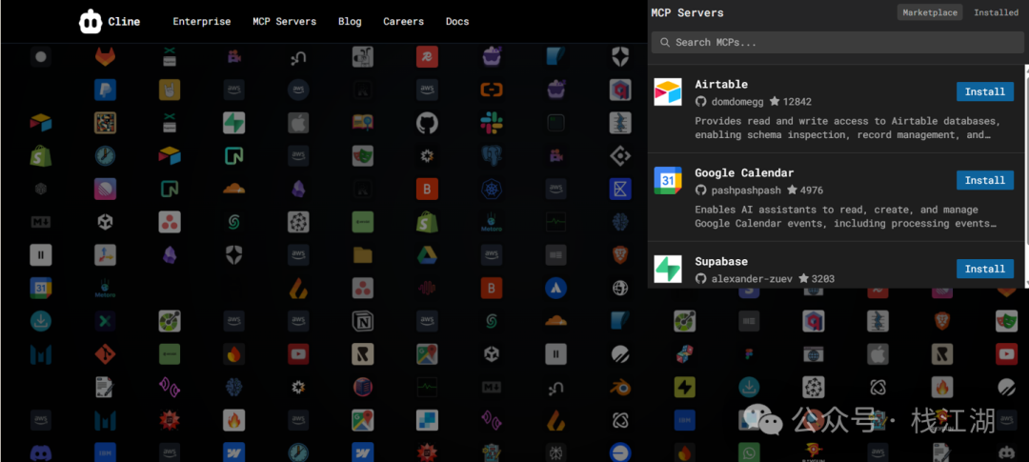Viewport: 1029px width, 462px height.
Task: Open the pashpashpash author link
Action: (x=746, y=191)
